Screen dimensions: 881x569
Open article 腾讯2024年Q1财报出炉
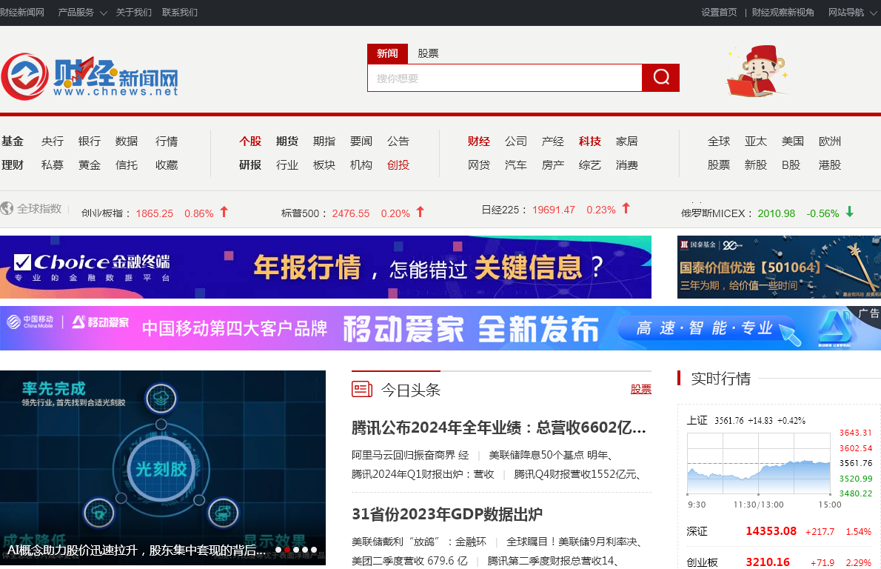pos(423,474)
